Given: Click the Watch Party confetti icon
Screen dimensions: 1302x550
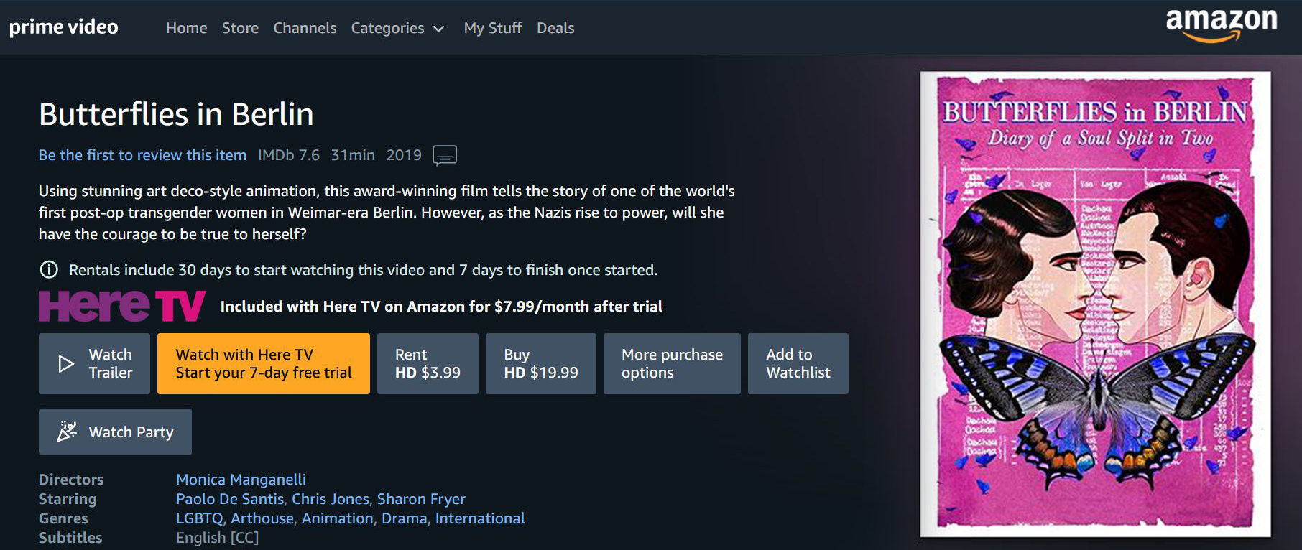Looking at the screenshot, I should [x=67, y=432].
